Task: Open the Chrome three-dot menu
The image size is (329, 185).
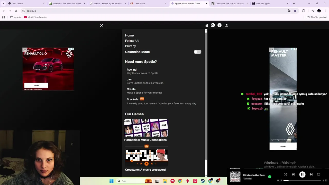Action: pos(325,11)
